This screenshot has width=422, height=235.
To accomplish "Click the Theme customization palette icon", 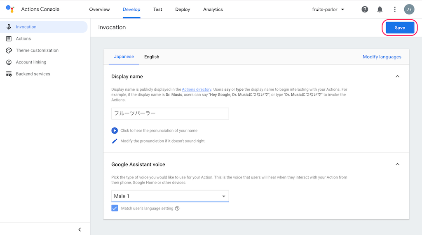I will (9, 50).
